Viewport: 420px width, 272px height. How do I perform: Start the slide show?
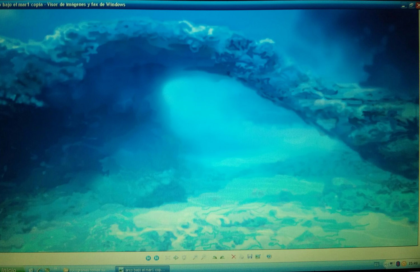click(184, 258)
